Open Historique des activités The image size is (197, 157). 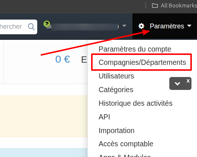tap(135, 103)
